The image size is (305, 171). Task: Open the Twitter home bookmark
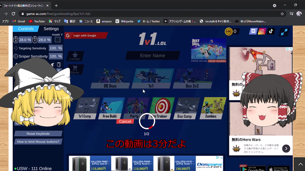pos(149,21)
